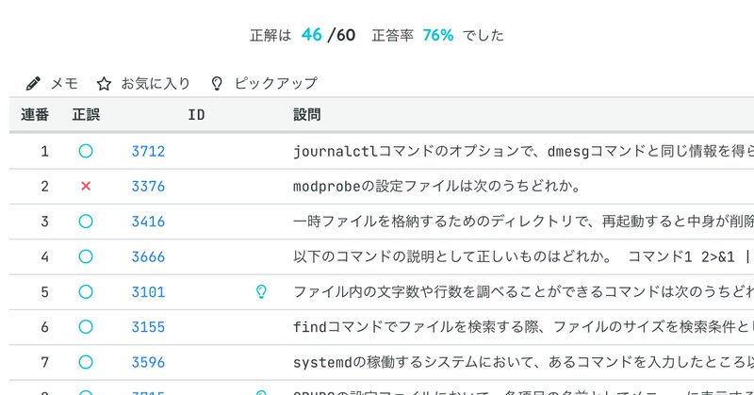Click the lightbulb icon in row 5

pos(262,292)
